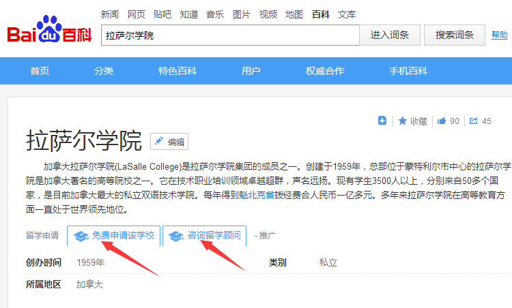Open 用户 in the navigation bar
Image resolution: width=512 pixels, height=308 pixels.
click(x=251, y=71)
